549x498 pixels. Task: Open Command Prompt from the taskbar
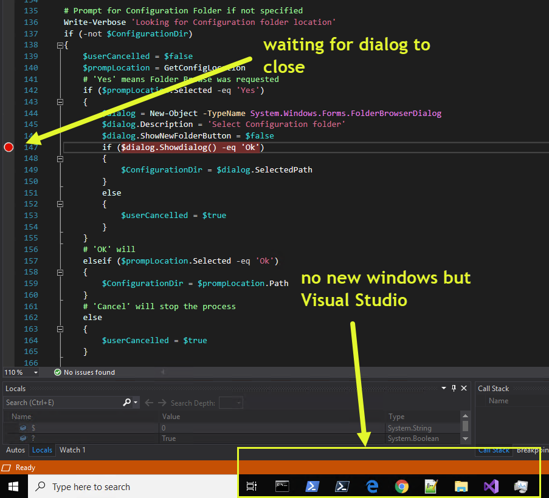(x=282, y=486)
